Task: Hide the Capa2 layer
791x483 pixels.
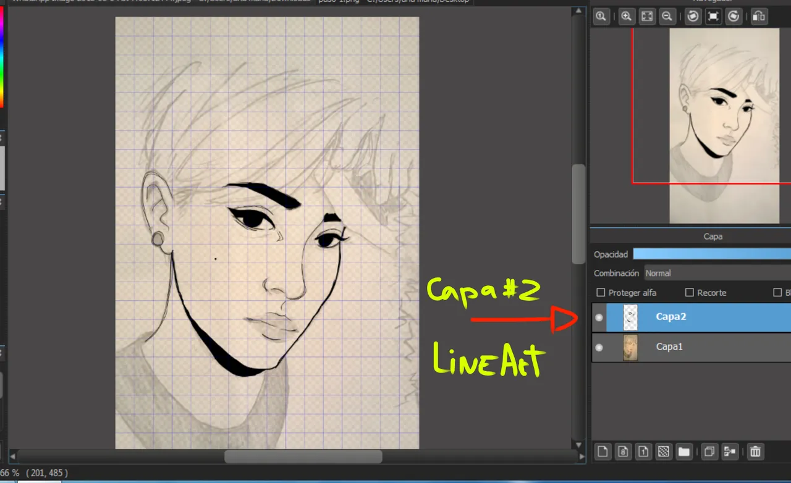Action: pos(599,317)
